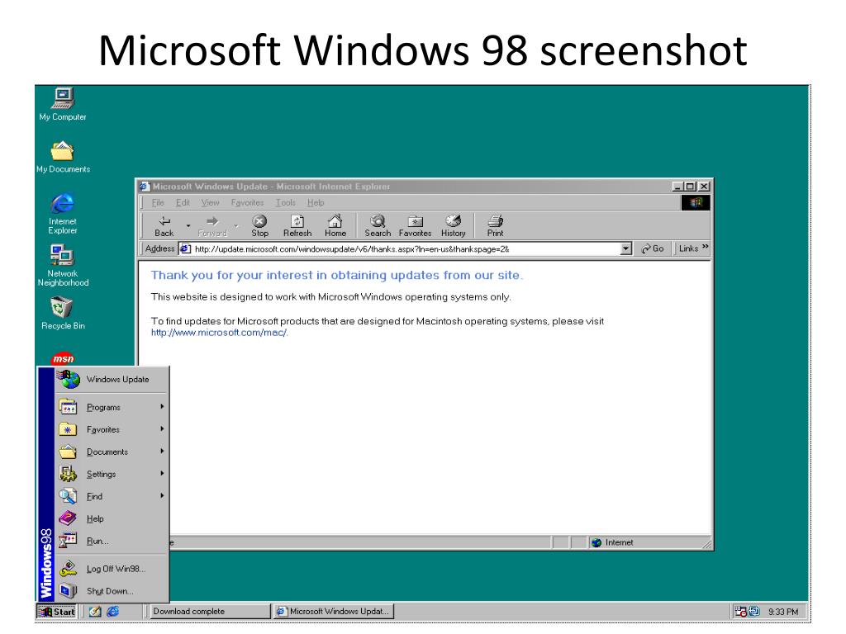846x634 pixels.
Task: Open the Search toolbar button
Action: [x=377, y=226]
